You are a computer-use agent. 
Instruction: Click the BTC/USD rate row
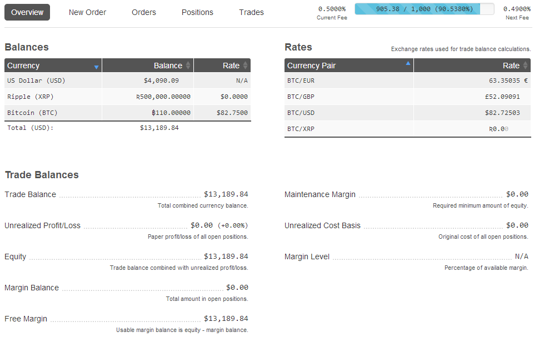click(x=407, y=113)
